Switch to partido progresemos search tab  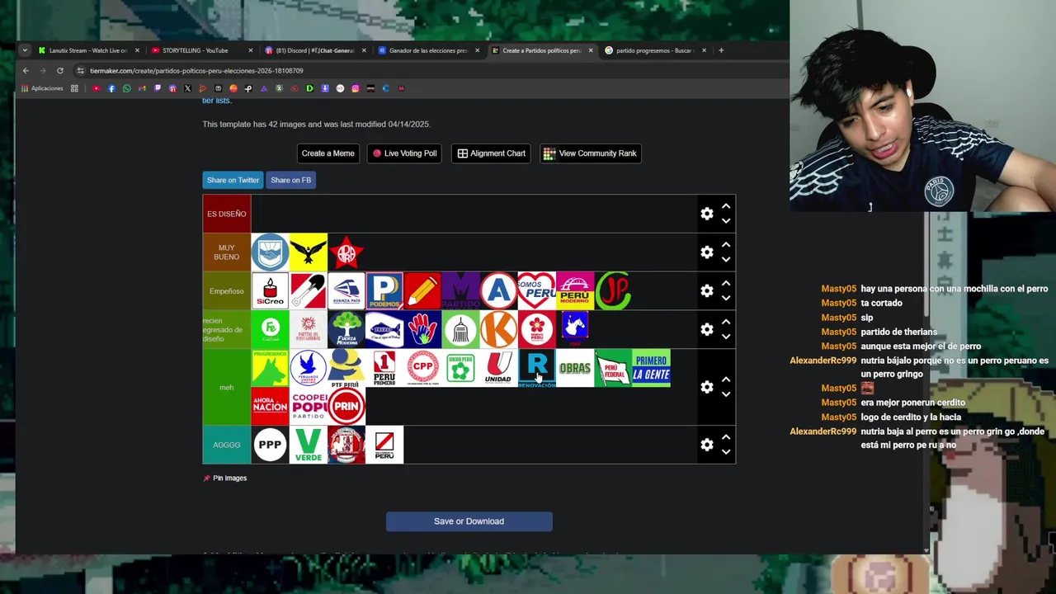point(655,50)
